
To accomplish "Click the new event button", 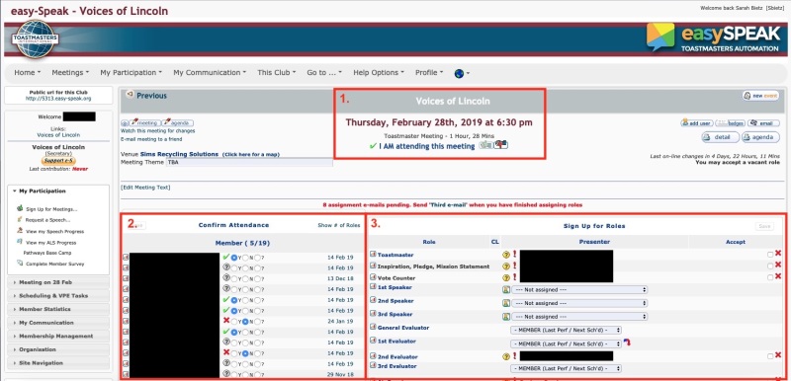I will [761, 96].
